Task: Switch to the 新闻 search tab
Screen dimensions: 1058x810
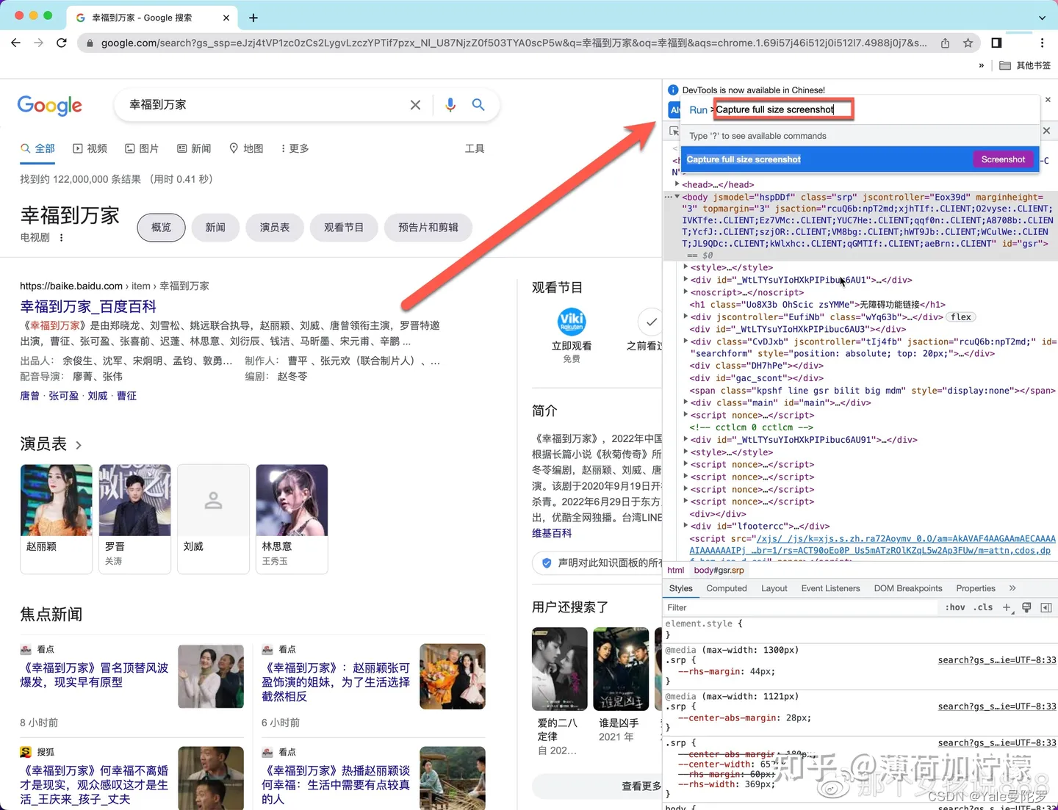Action: 194,148
